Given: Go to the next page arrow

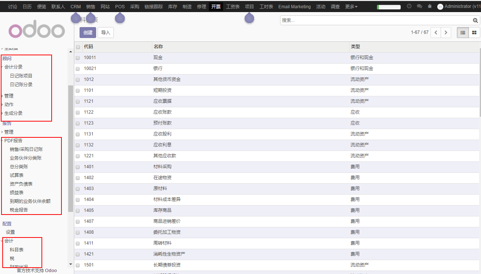Looking at the screenshot, I should 446,33.
